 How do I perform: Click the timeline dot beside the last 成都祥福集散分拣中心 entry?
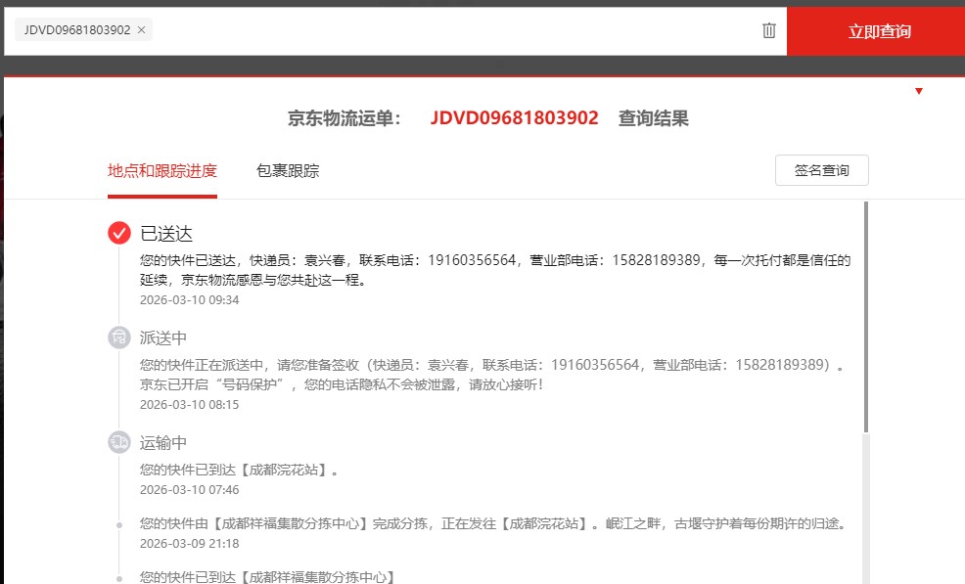(119, 577)
